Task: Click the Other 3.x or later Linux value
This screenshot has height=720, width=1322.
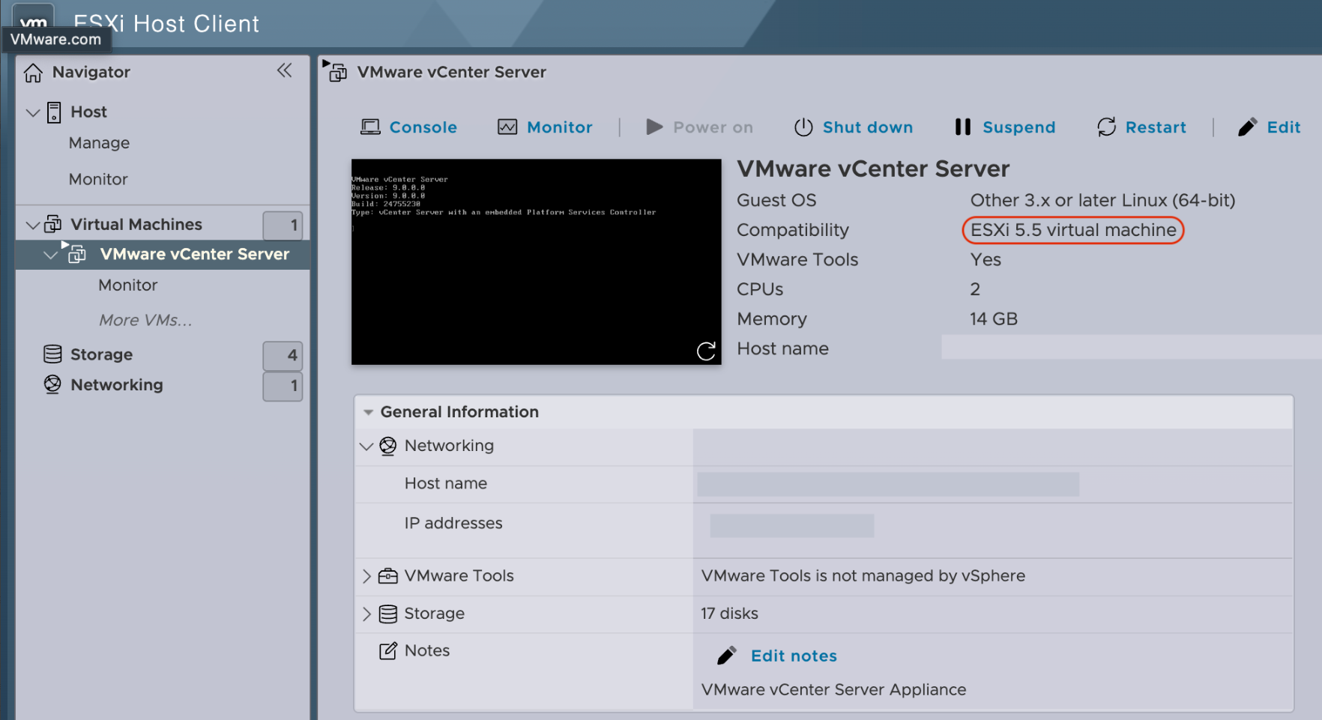Action: coord(1102,200)
